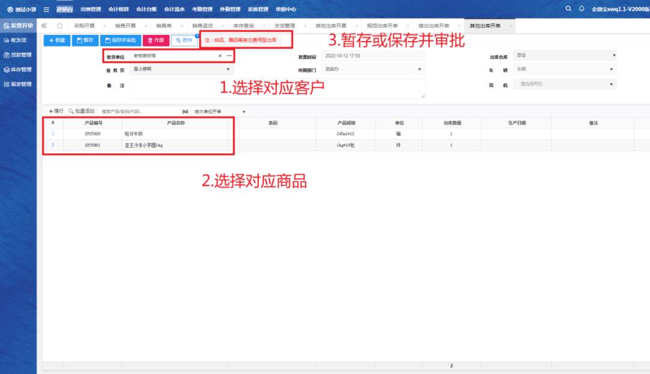
Task: Click the search magnifier icon in header
Action: pyautogui.click(x=569, y=9)
